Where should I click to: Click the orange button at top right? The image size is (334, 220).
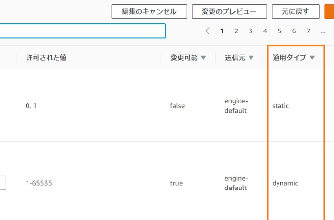pyautogui.click(x=329, y=11)
